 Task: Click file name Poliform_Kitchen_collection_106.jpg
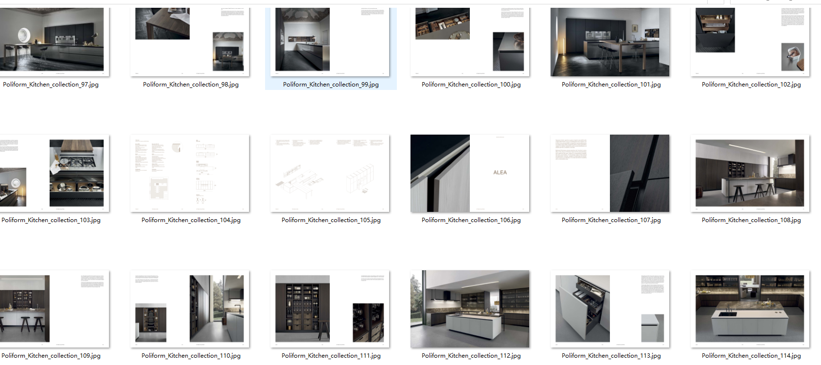[471, 220]
